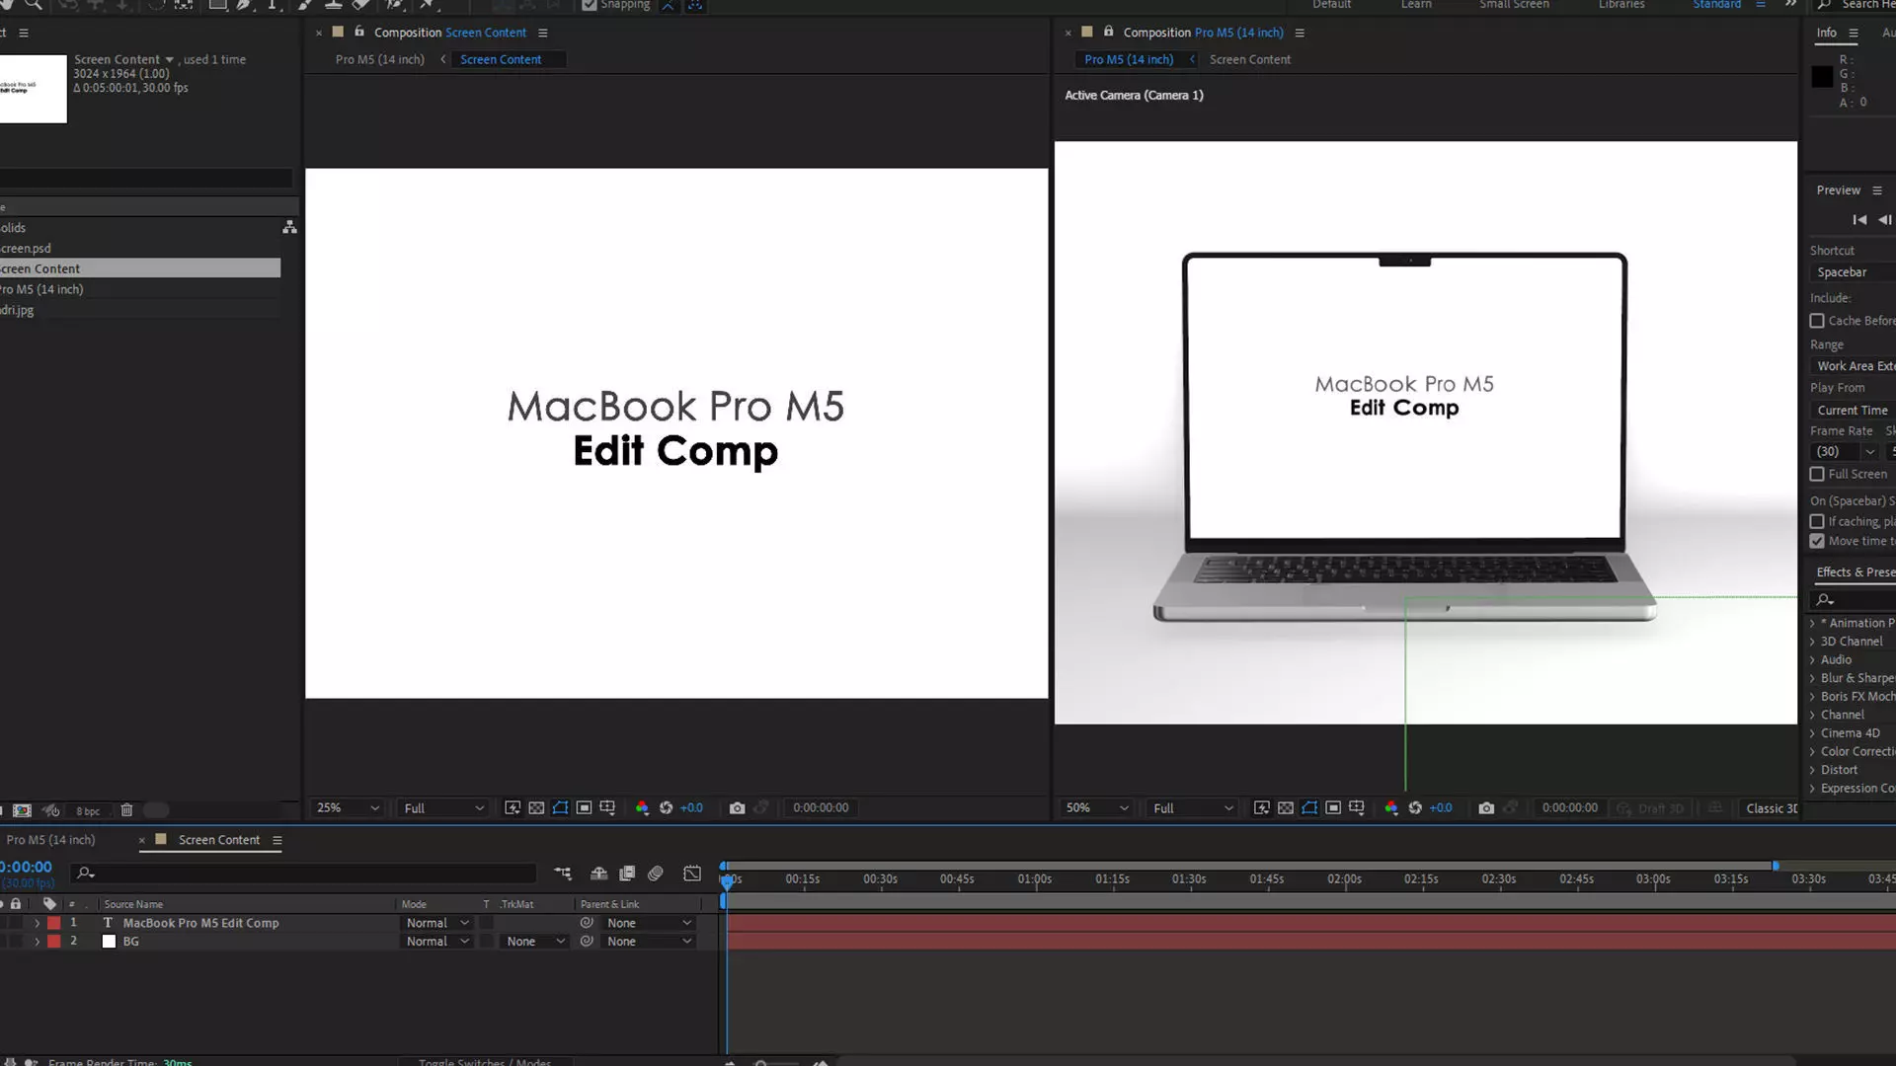Open Classic 3D renderer button

click(1772, 808)
